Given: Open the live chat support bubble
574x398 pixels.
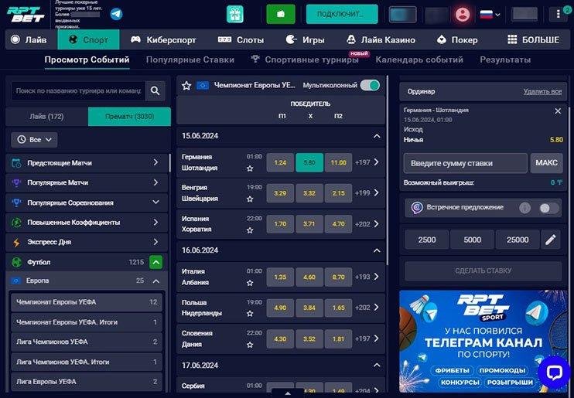Looking at the screenshot, I should coord(553,372).
